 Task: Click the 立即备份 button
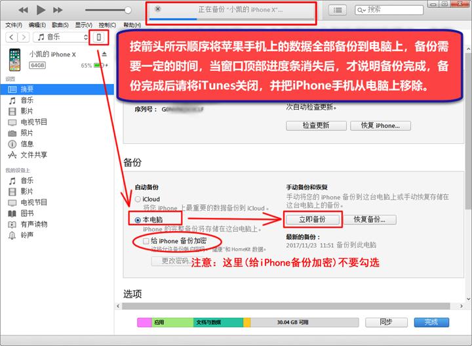(313, 219)
